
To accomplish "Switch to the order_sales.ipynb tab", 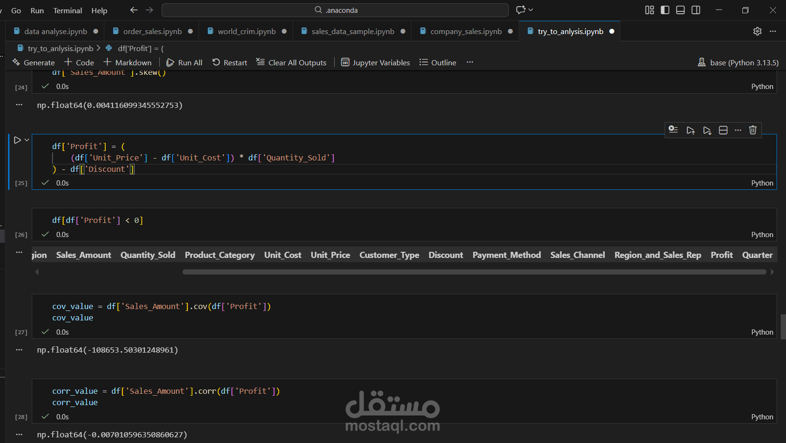I will tap(152, 31).
